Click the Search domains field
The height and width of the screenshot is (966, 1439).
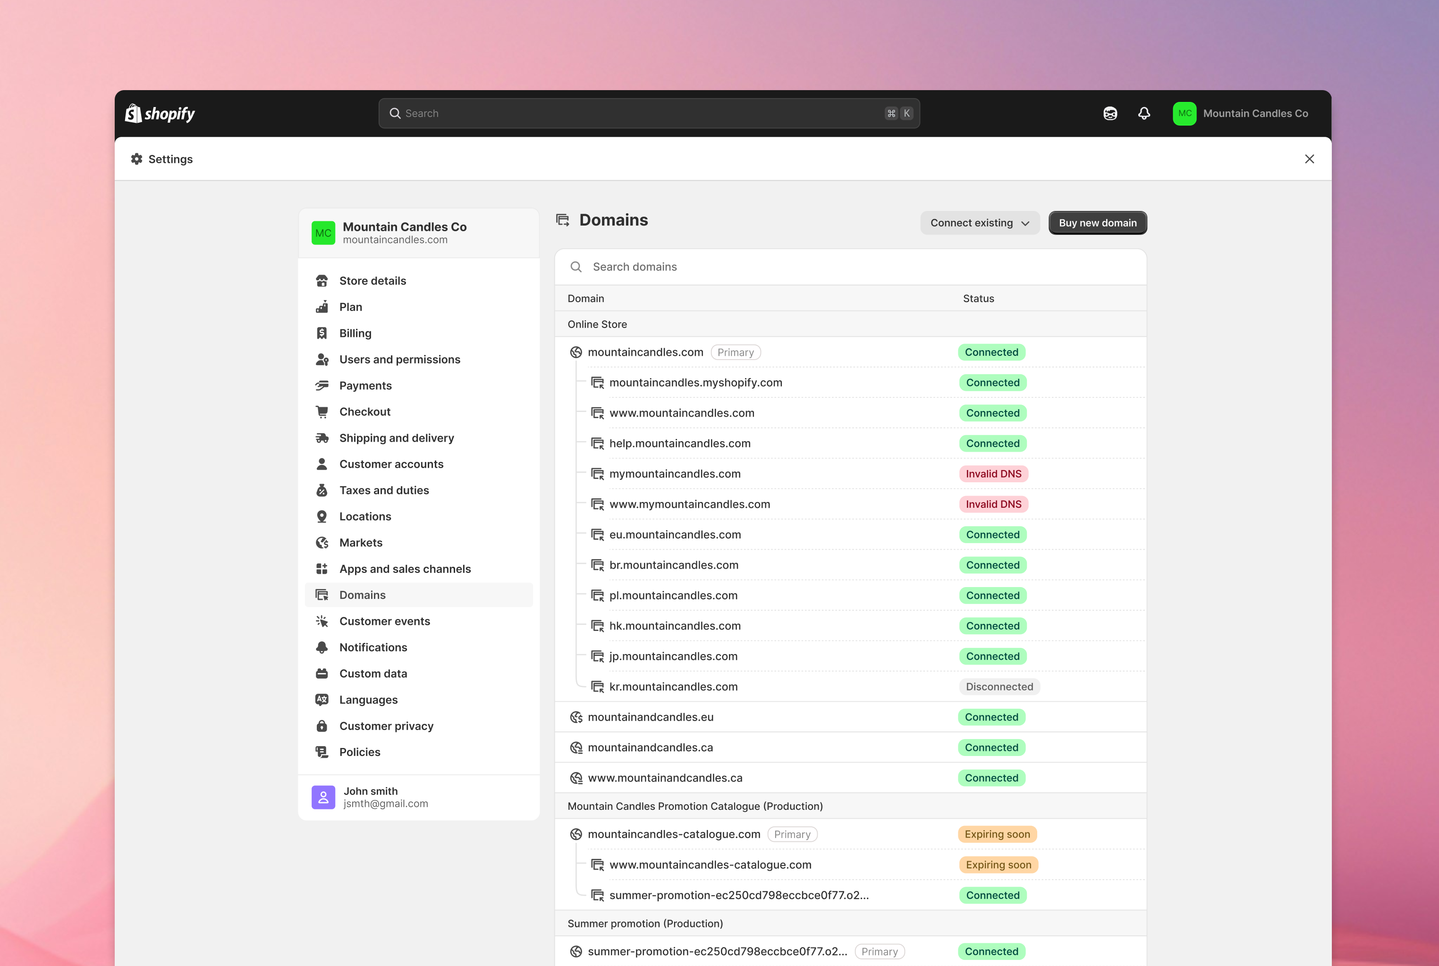850,267
